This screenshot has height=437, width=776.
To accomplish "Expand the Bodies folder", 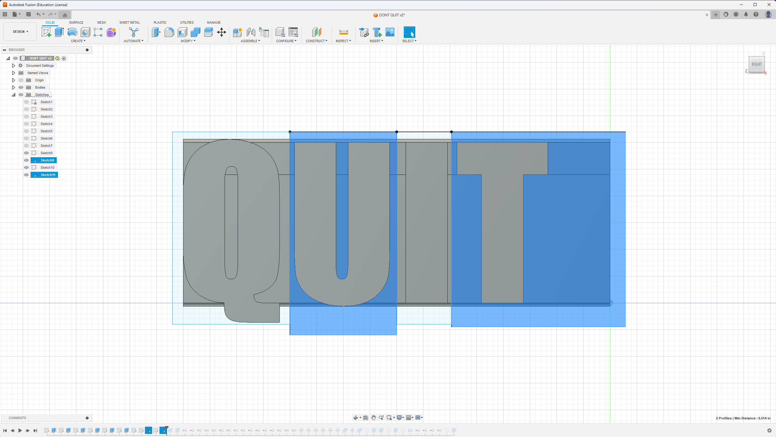I will pyautogui.click(x=13, y=87).
